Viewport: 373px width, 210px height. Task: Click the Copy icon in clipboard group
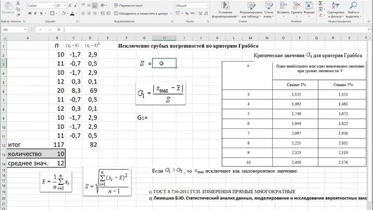pos(18,9)
